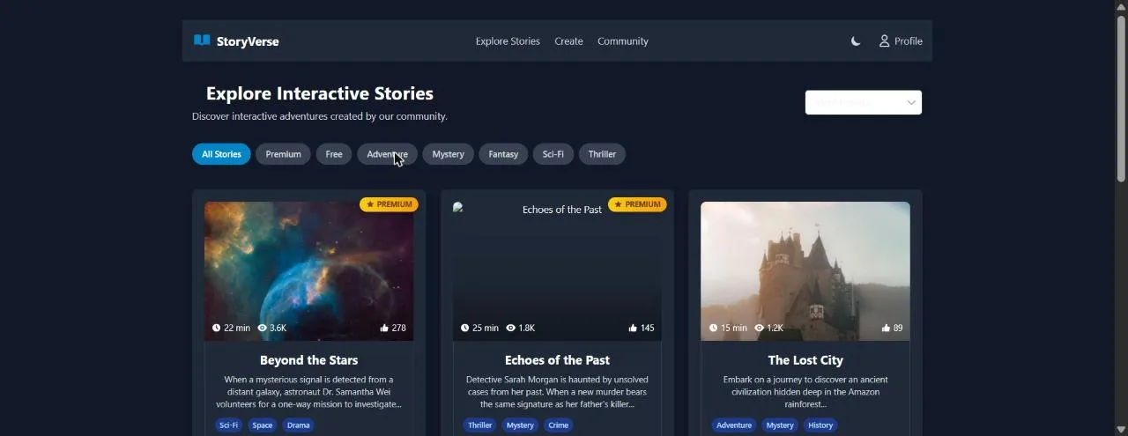Click the 'Explore Interactive Stories' heading

tap(320, 93)
